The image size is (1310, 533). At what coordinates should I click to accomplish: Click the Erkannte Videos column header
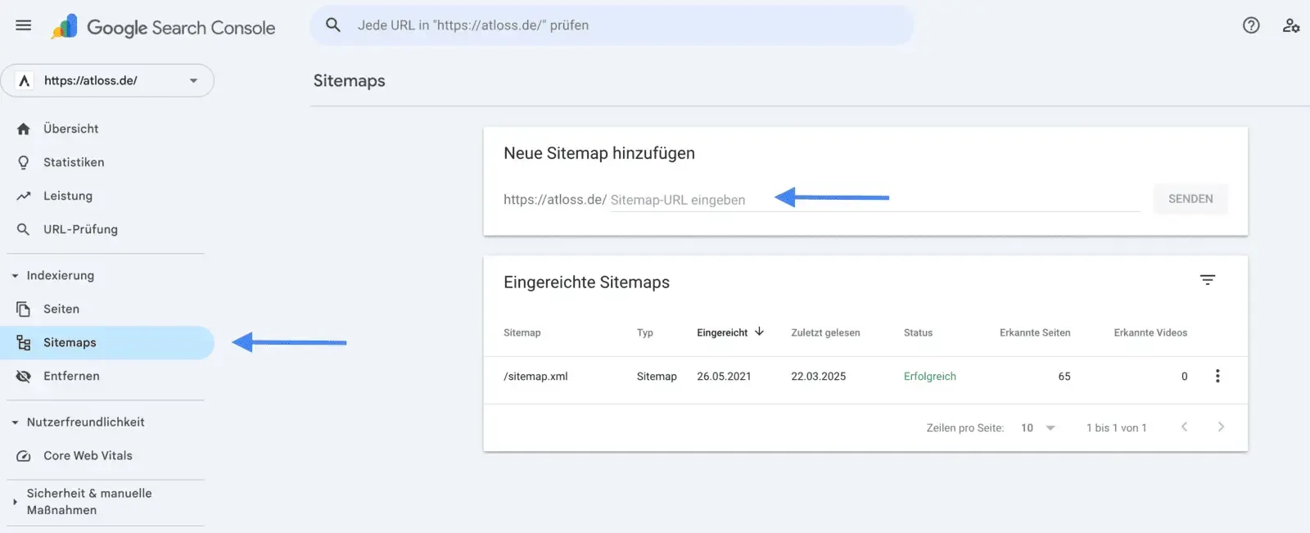click(1150, 332)
